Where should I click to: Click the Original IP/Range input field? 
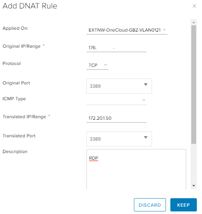(x=116, y=48)
